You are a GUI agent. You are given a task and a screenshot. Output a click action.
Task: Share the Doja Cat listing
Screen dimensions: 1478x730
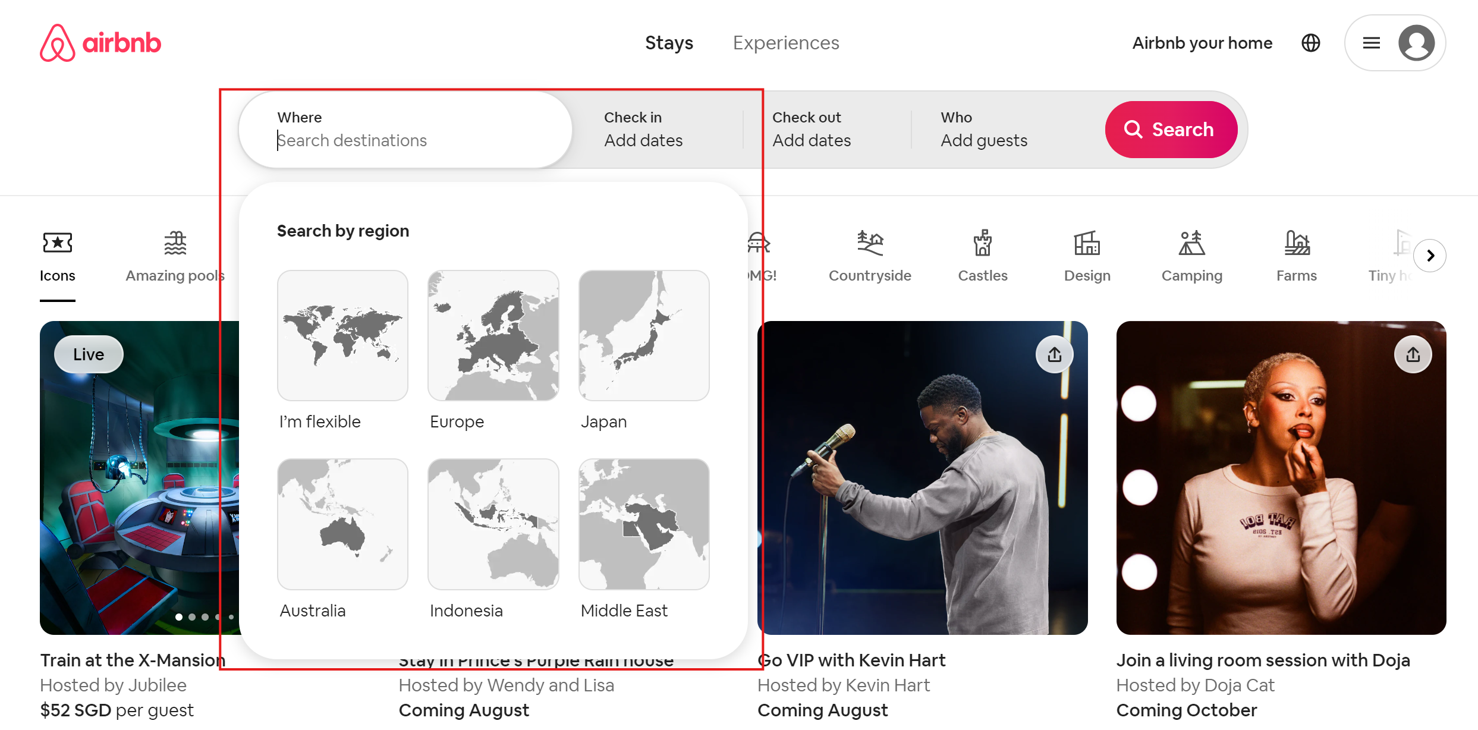(x=1413, y=355)
